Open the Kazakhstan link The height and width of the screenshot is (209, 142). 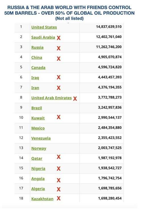(42, 199)
